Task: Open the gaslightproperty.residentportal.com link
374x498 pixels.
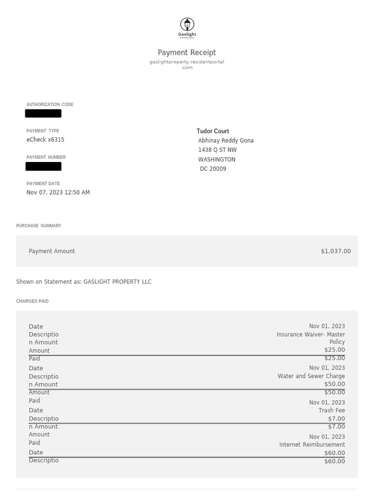Action: (x=187, y=64)
